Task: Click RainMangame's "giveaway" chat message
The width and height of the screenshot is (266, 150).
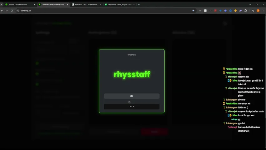Action: pos(242,100)
